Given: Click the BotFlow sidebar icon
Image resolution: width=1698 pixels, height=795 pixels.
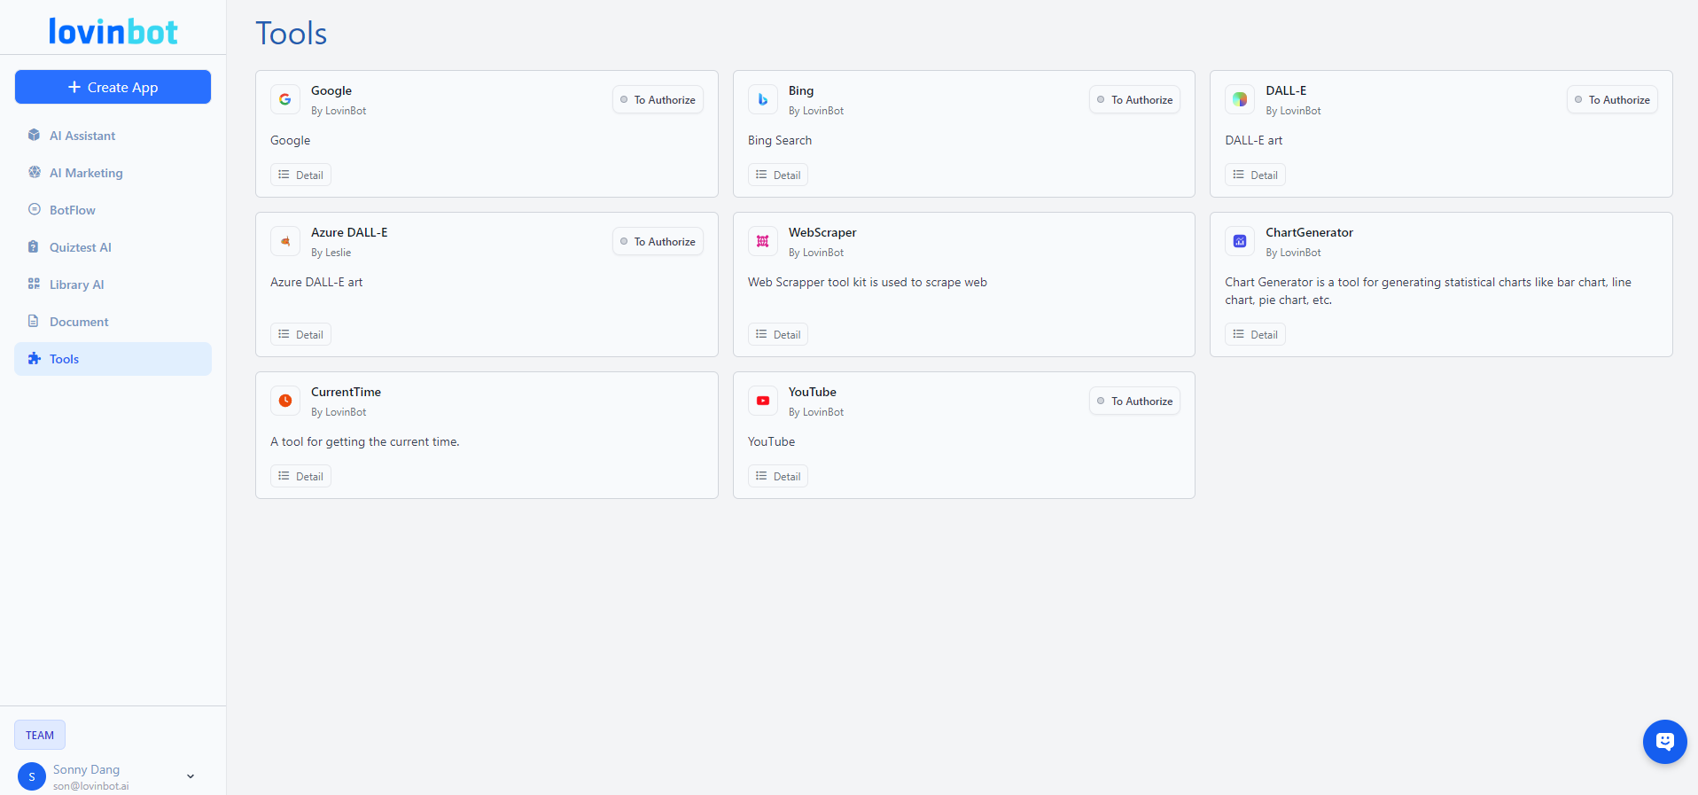Looking at the screenshot, I should pyautogui.click(x=34, y=209).
